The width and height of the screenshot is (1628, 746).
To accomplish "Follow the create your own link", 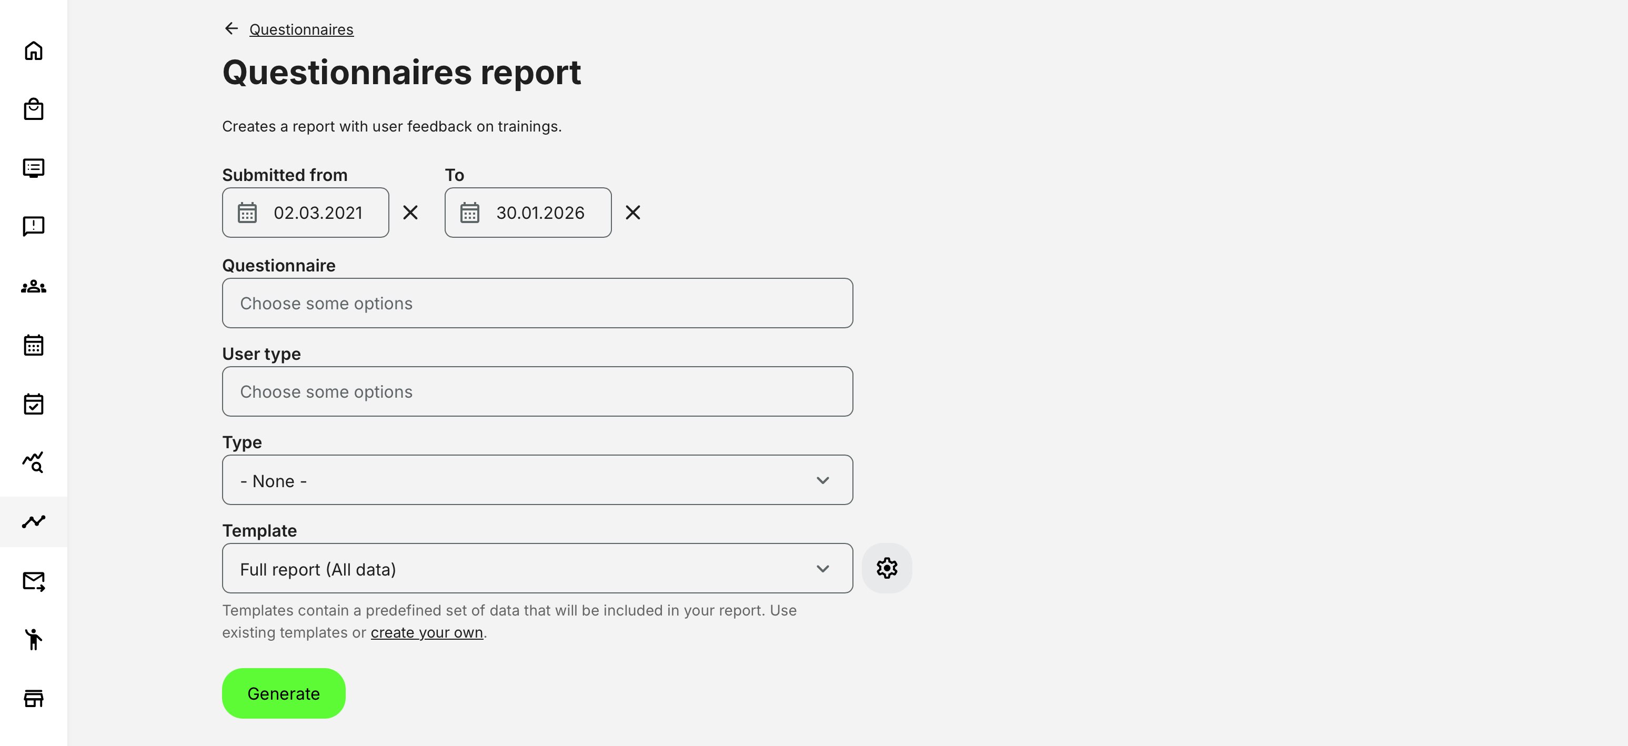I will point(427,632).
